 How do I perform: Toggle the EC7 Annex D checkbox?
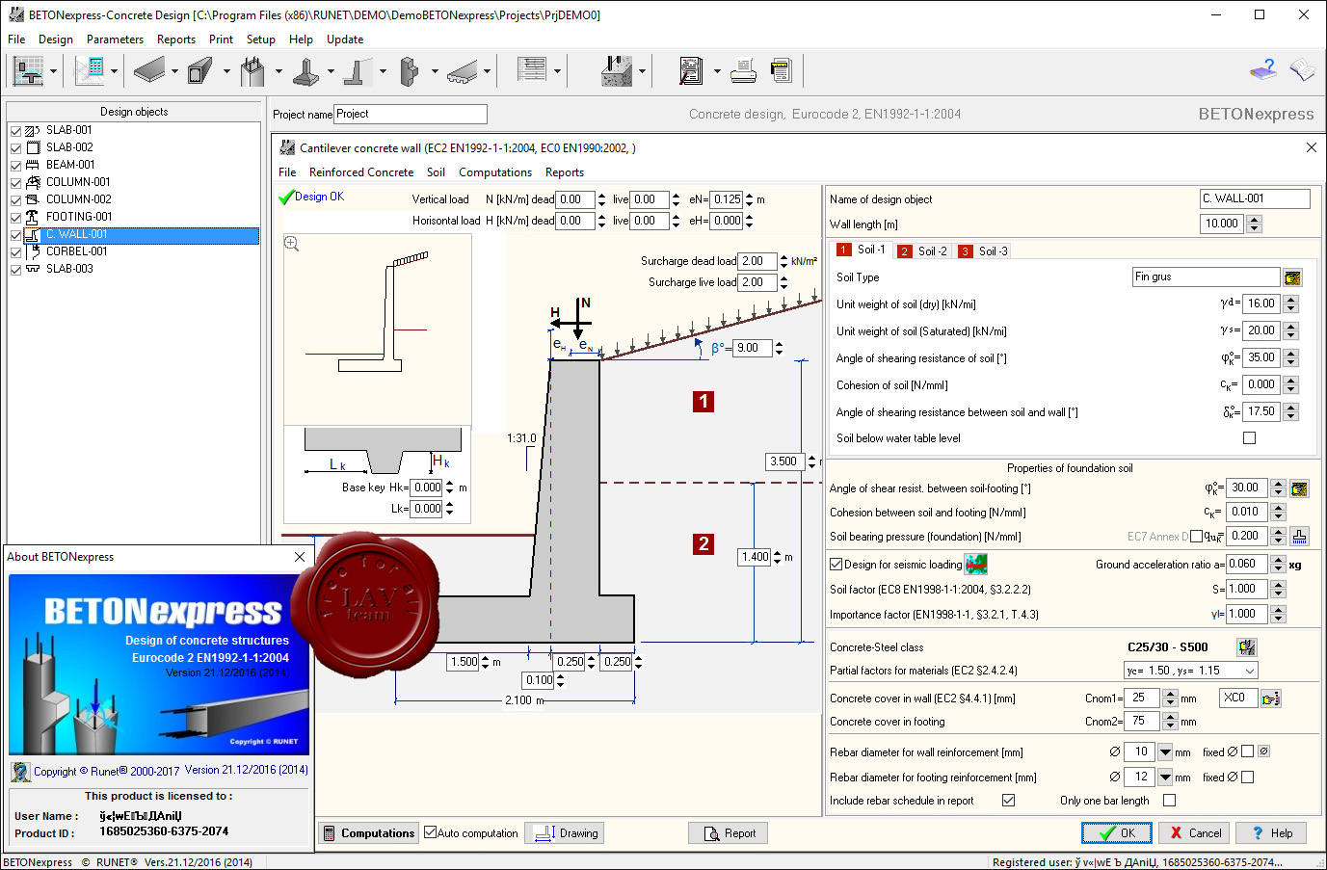(x=1197, y=537)
